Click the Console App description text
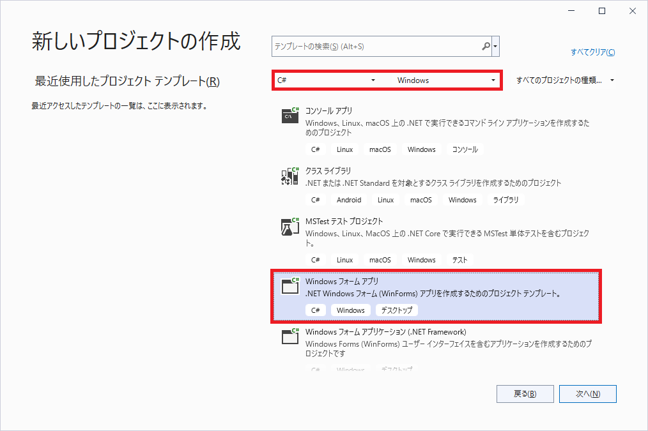 (447, 128)
